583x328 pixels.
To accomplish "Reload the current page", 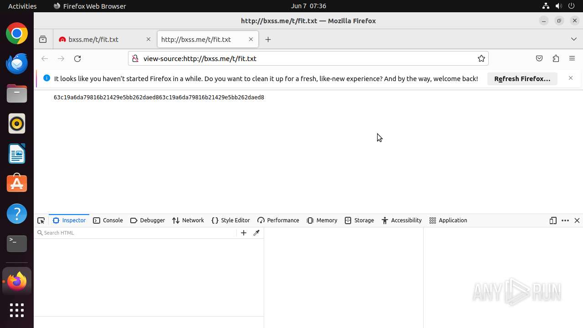I will coord(77,58).
